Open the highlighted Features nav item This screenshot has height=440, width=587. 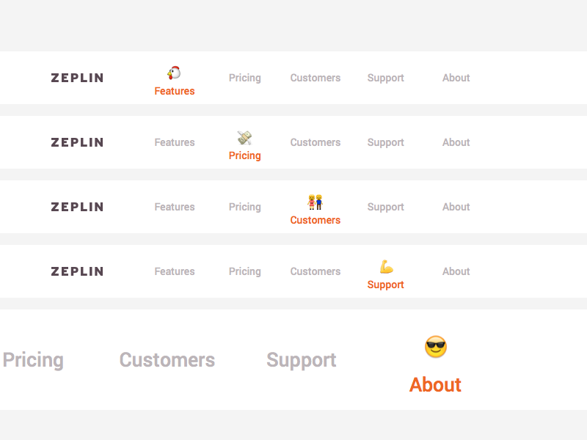coord(174,91)
